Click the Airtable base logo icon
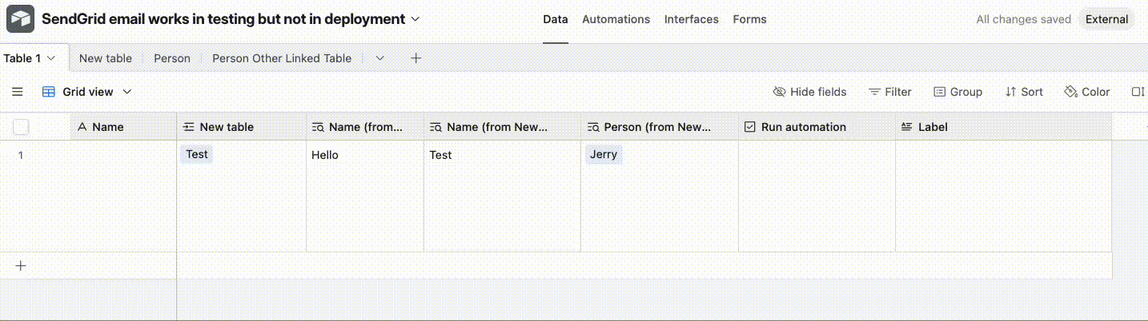This screenshot has width=1148, height=321. click(x=20, y=18)
